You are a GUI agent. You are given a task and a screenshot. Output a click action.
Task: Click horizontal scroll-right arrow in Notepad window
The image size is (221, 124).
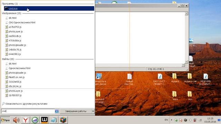pos(183,65)
